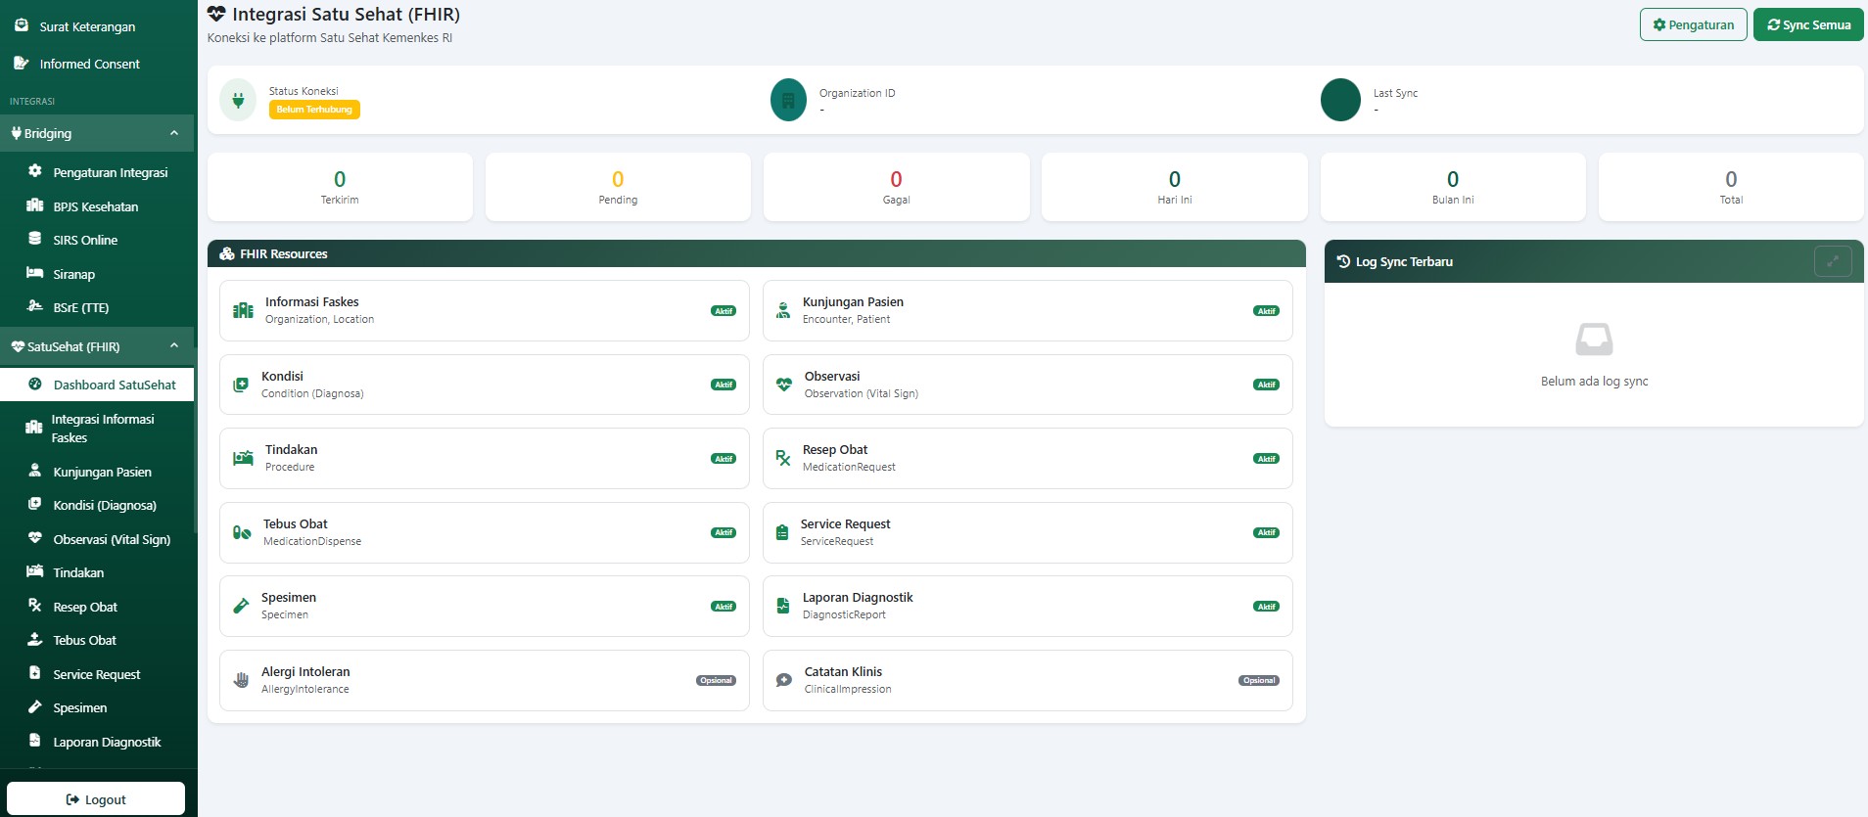1868x817 pixels.
Task: Open the Spesimen resource card
Action: [x=485, y=606]
